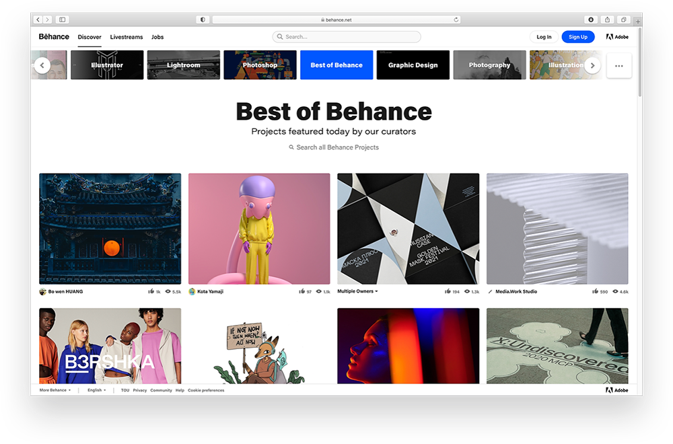673x444 pixels.
Task: Click Media.Work Studio's slash avatar icon
Action: pyautogui.click(x=490, y=292)
